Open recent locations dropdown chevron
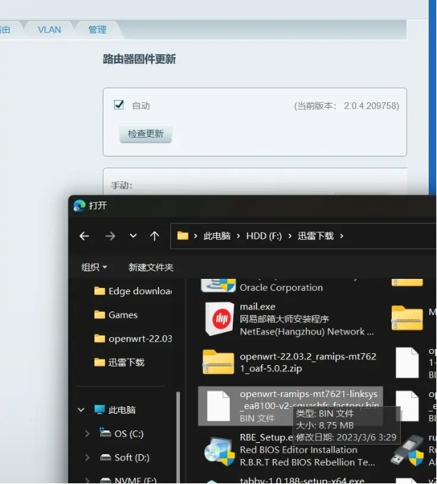The height and width of the screenshot is (484, 437). [x=133, y=236]
